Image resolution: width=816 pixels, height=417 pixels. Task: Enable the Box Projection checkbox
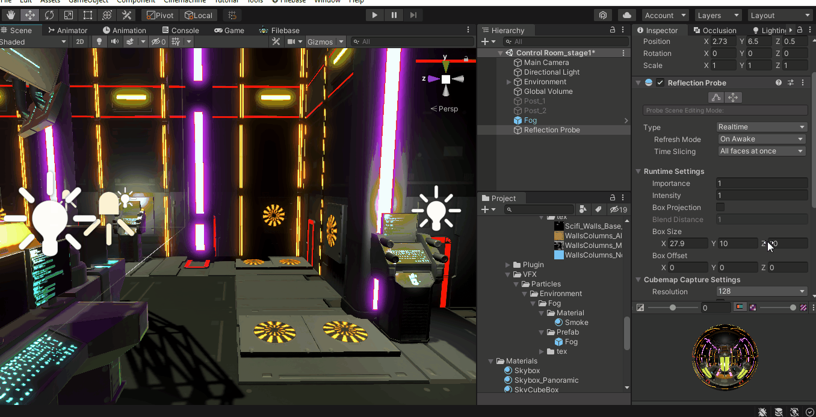720,208
